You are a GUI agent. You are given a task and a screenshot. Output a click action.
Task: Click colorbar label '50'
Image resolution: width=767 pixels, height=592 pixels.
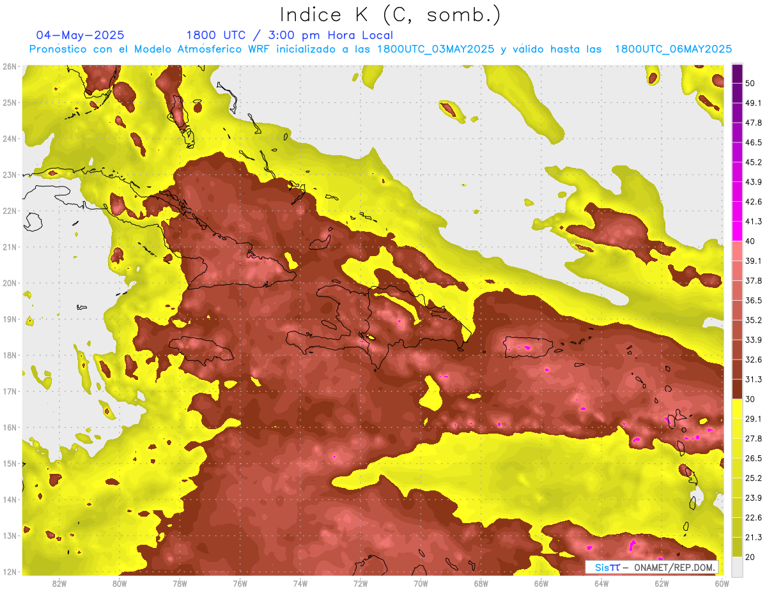click(x=750, y=83)
